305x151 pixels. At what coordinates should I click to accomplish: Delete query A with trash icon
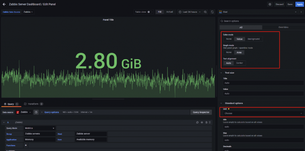(206, 122)
